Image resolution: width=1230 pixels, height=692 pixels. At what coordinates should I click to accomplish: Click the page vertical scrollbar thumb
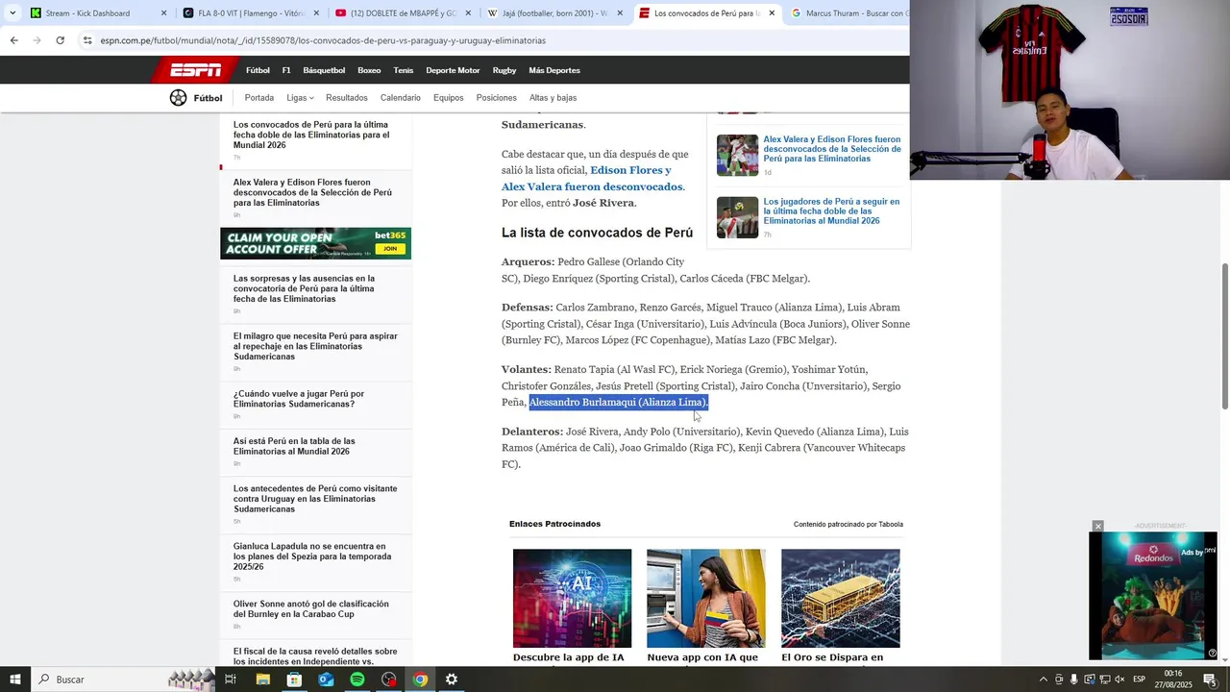pyautogui.click(x=1224, y=334)
